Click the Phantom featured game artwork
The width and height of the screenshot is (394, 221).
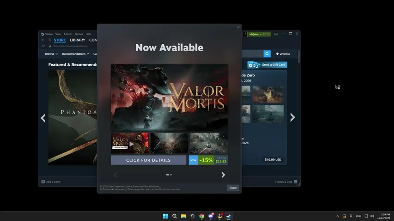[73, 117]
